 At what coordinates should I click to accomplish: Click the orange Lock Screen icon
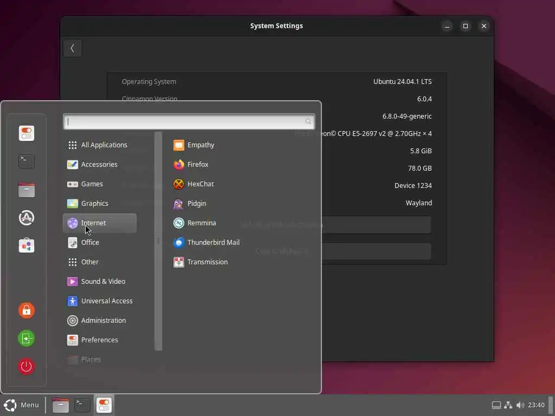(27, 310)
